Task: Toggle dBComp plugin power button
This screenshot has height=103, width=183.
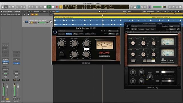Action: tap(55, 32)
